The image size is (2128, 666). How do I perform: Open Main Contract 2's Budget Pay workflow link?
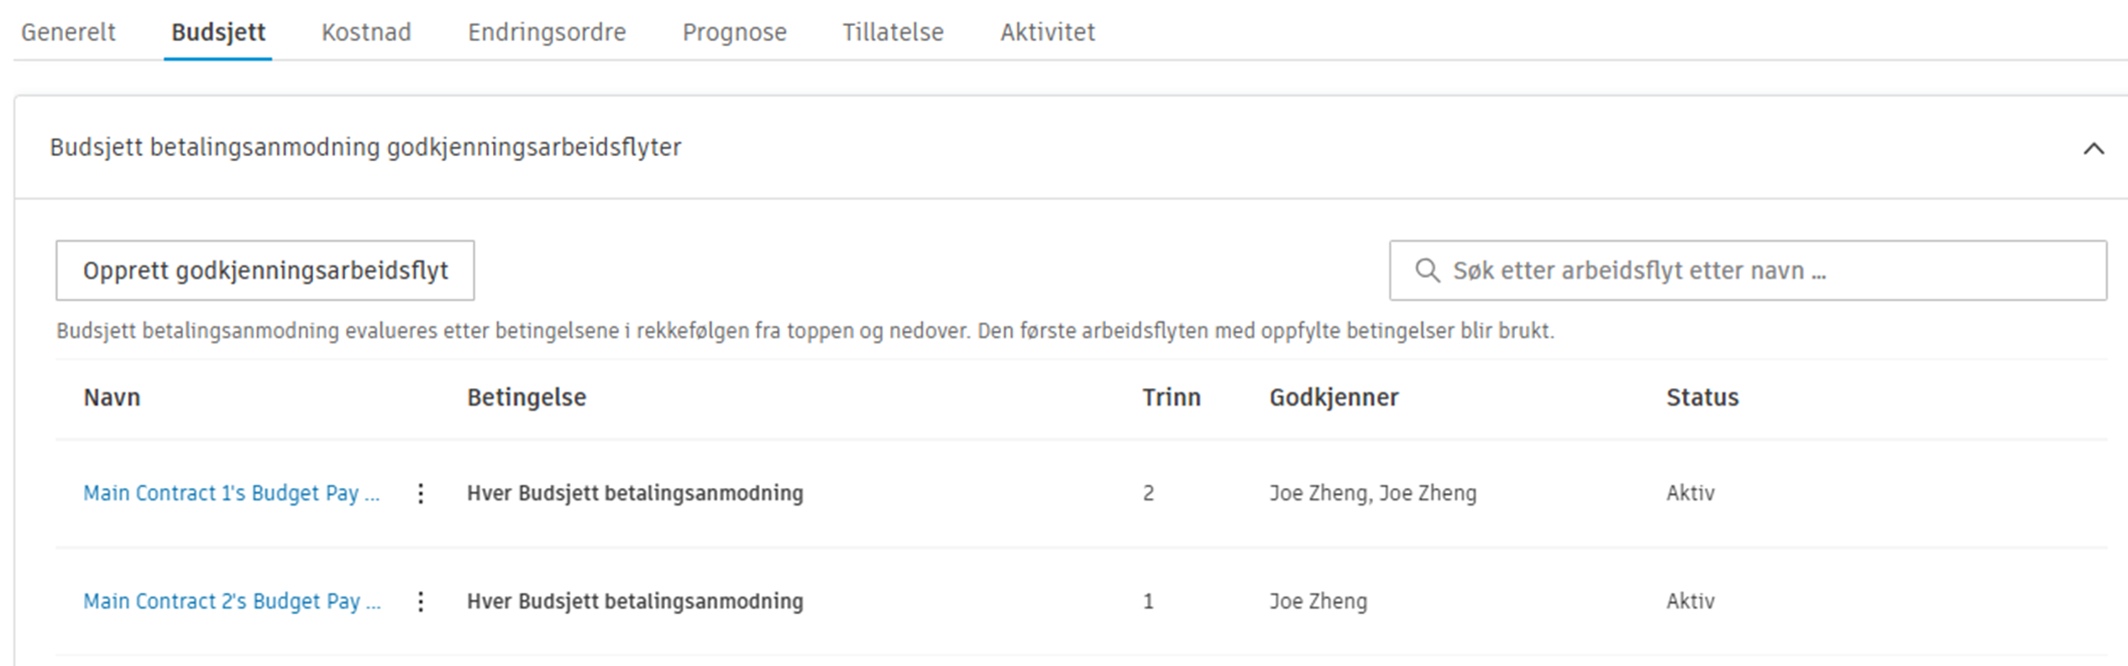click(x=232, y=601)
